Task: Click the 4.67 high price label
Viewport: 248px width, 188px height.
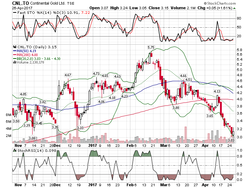Action: 68,75
